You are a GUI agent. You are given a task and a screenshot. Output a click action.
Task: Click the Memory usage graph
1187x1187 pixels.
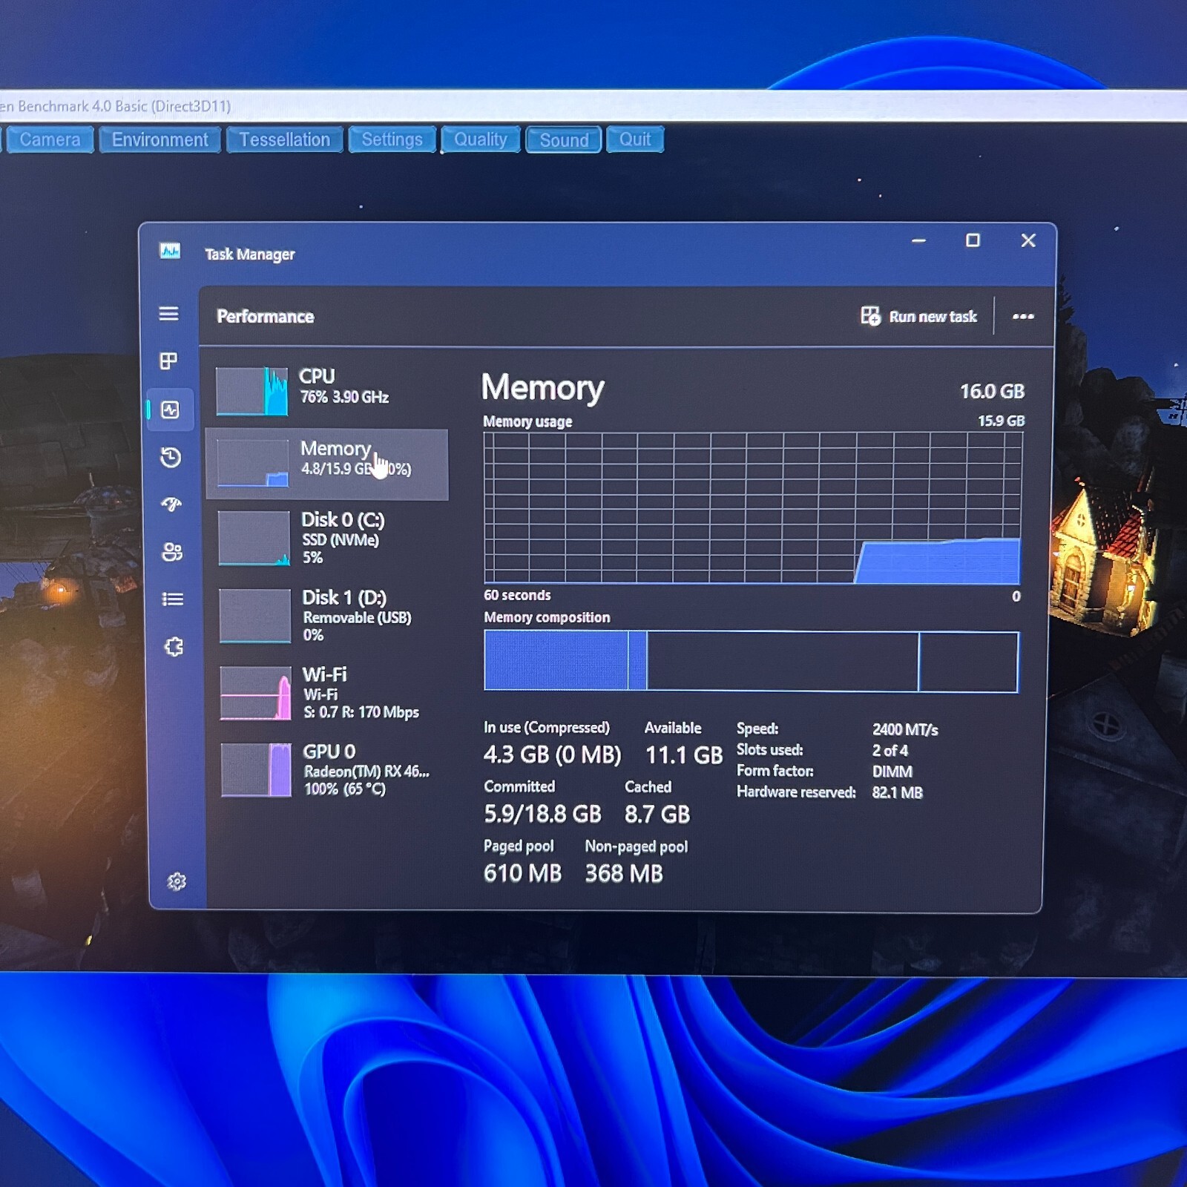pyautogui.click(x=752, y=508)
